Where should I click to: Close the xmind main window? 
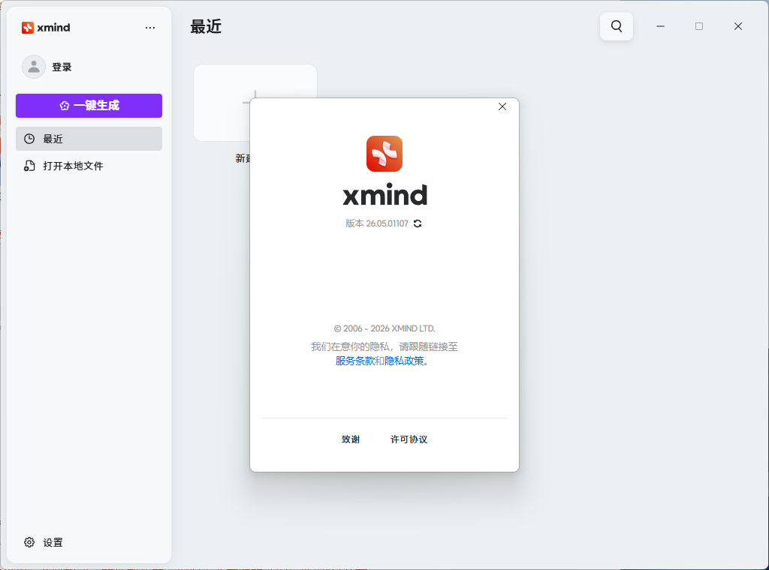click(x=738, y=26)
